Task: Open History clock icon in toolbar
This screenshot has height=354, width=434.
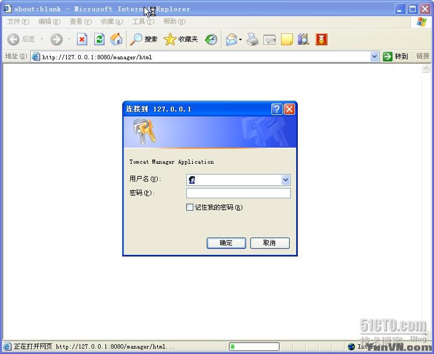Action: tap(211, 40)
